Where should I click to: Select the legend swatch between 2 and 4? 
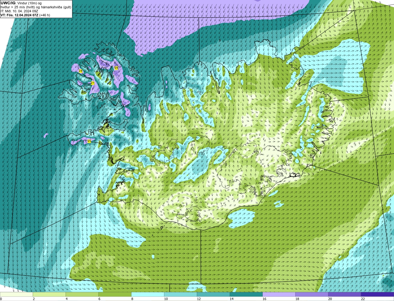pos(49,294)
